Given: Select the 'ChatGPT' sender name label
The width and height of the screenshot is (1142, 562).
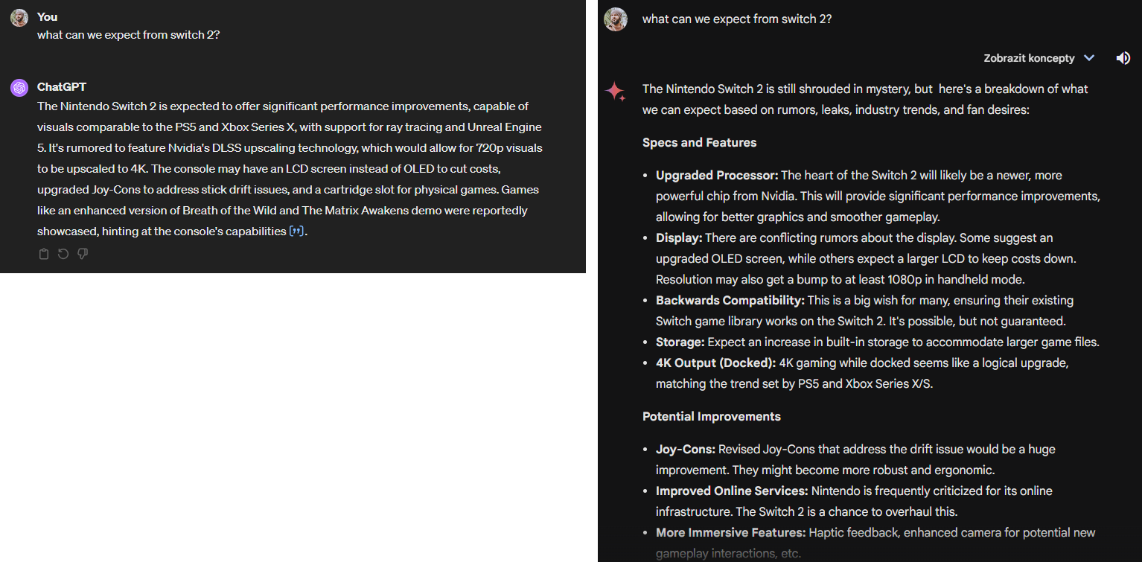Looking at the screenshot, I should click(x=62, y=87).
